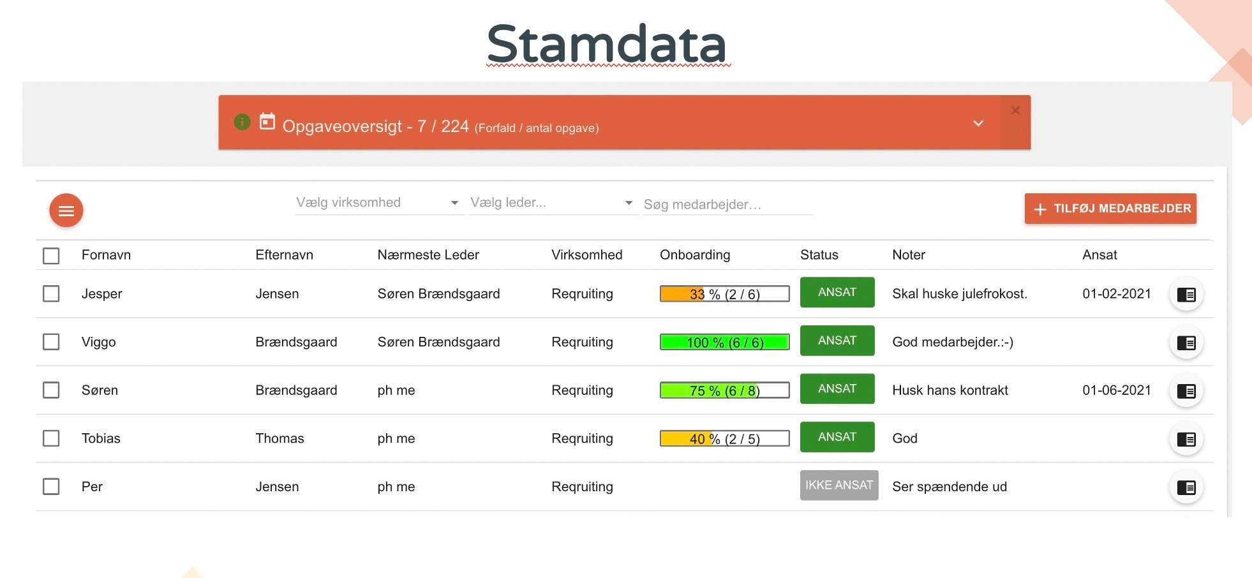Click the 33 % onboarding progress bar
This screenshot has width=1252, height=578.
725,294
